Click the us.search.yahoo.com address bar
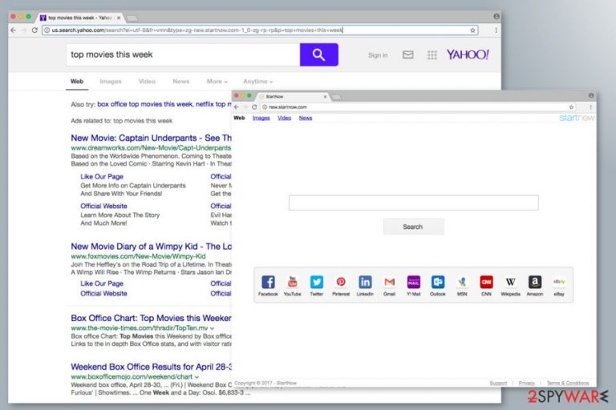 point(260,30)
